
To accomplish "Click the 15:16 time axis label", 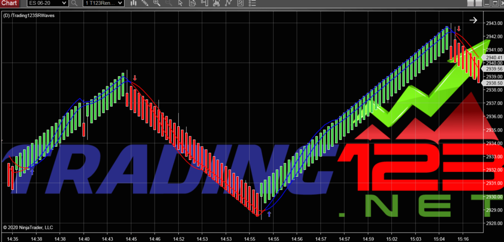I will (462, 239).
